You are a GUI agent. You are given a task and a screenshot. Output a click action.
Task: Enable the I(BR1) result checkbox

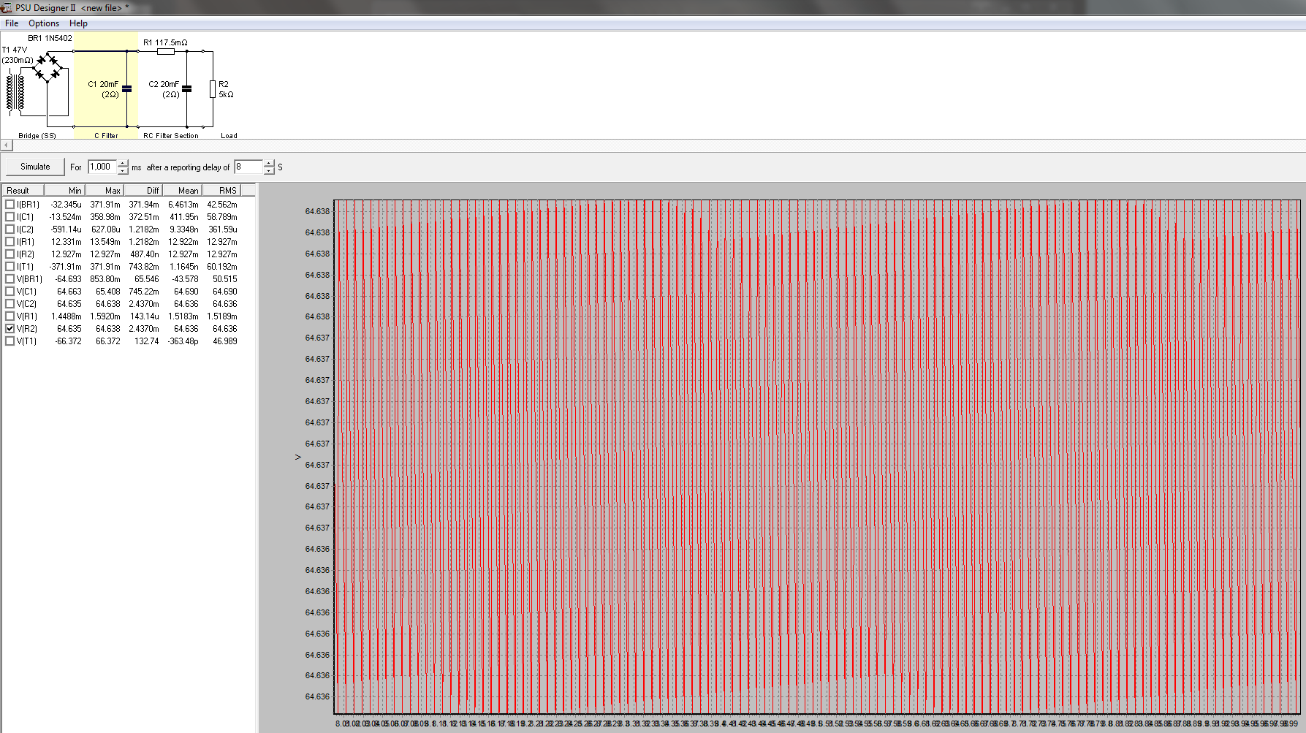tap(10, 205)
